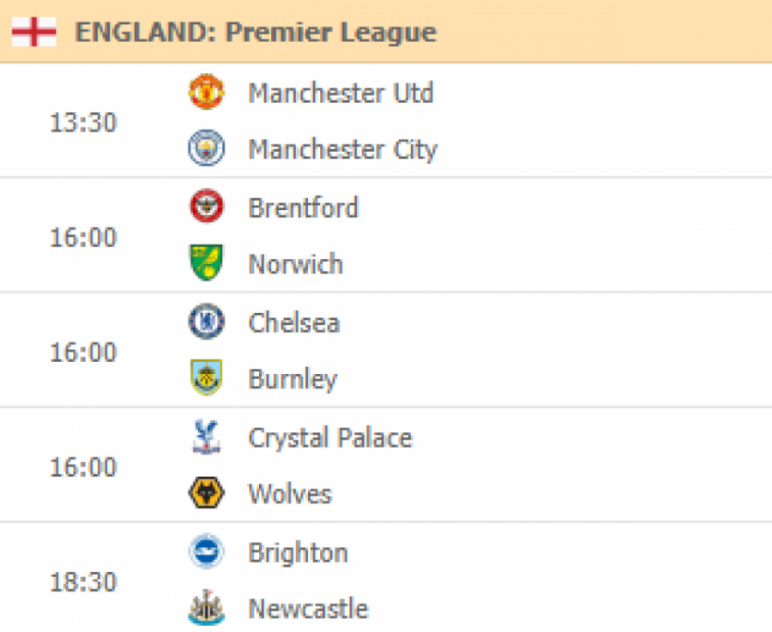The image size is (772, 632).
Task: Click the Burnley club crest
Action: (x=207, y=377)
